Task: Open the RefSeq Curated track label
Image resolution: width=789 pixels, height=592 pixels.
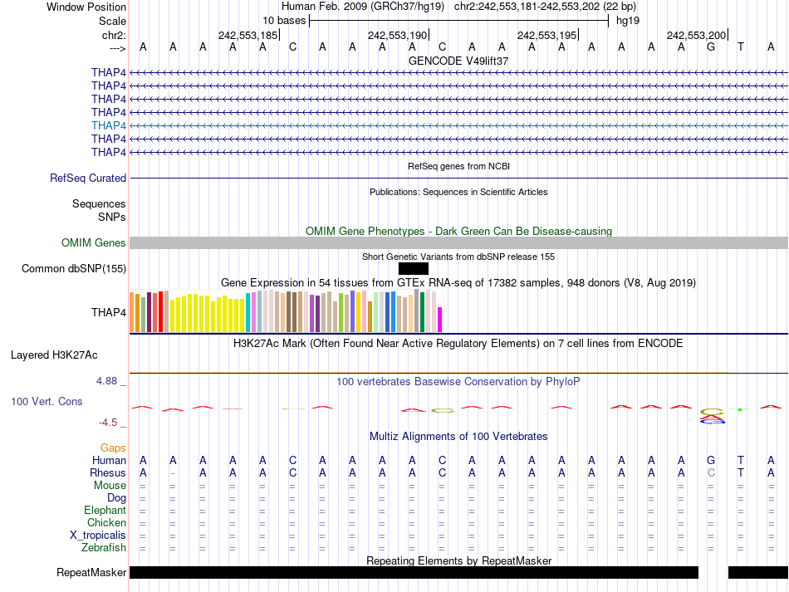Action: (88, 178)
